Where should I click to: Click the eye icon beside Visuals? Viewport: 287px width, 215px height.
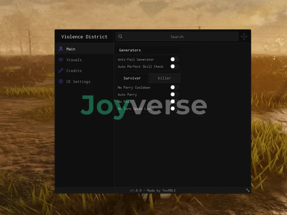(61, 60)
